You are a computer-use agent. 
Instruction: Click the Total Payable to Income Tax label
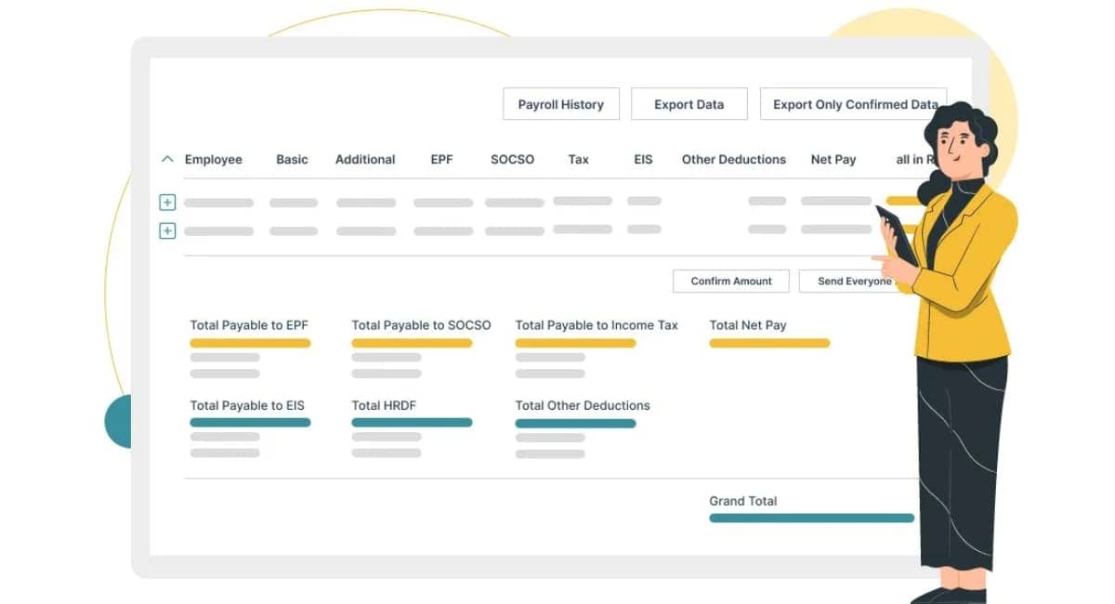click(597, 324)
